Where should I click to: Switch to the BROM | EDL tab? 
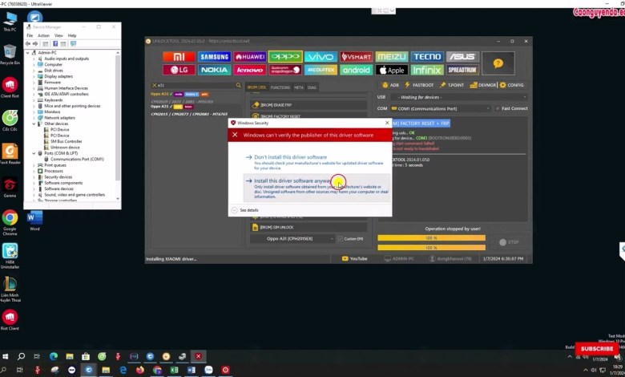point(256,87)
